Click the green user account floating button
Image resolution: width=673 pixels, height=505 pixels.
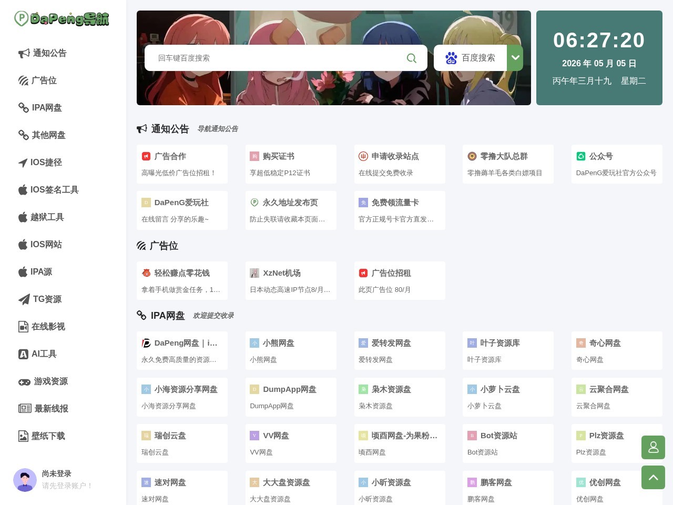point(653,447)
